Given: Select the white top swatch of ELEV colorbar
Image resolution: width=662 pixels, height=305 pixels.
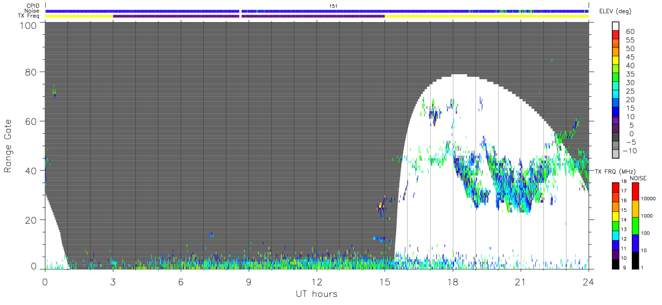Looking at the screenshot, I should pos(616,26).
